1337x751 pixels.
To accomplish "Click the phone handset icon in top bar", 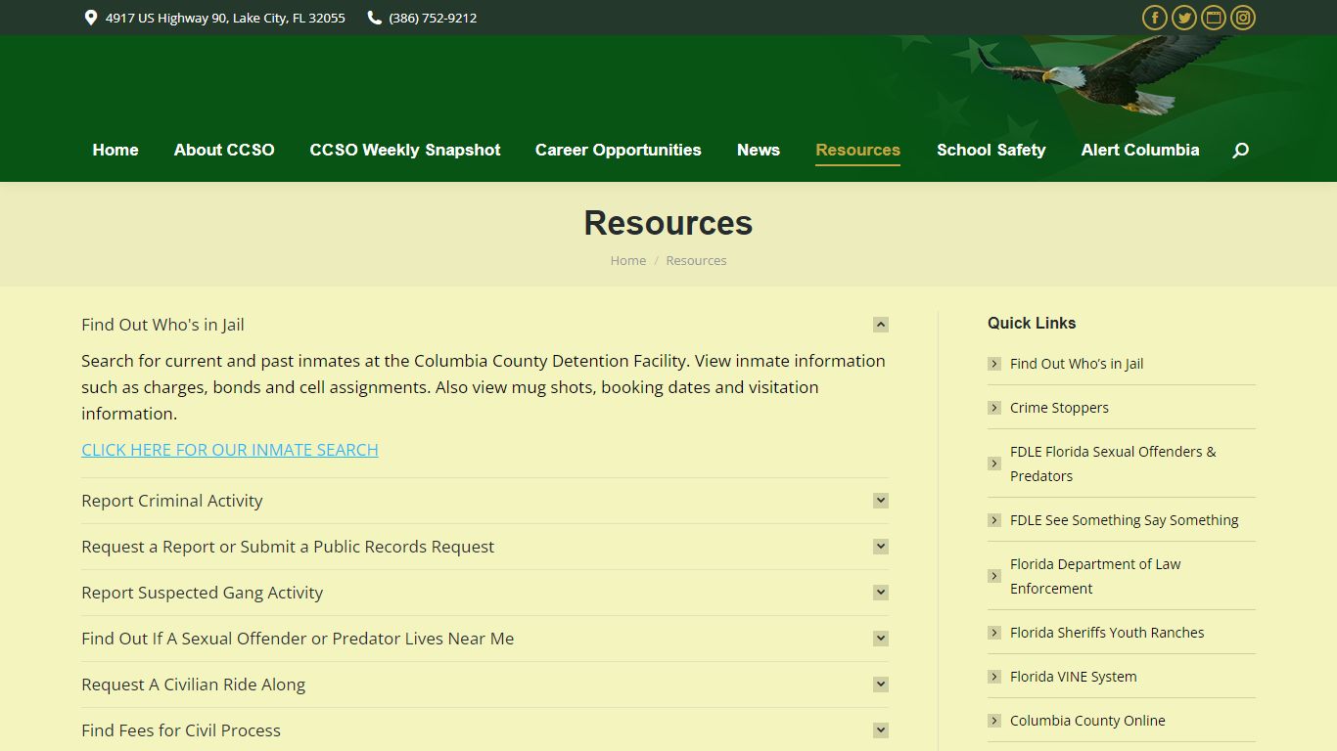I will point(375,18).
